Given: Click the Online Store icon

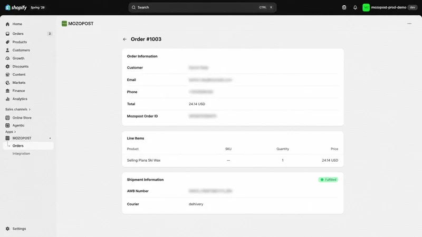Looking at the screenshot, I should point(7,117).
